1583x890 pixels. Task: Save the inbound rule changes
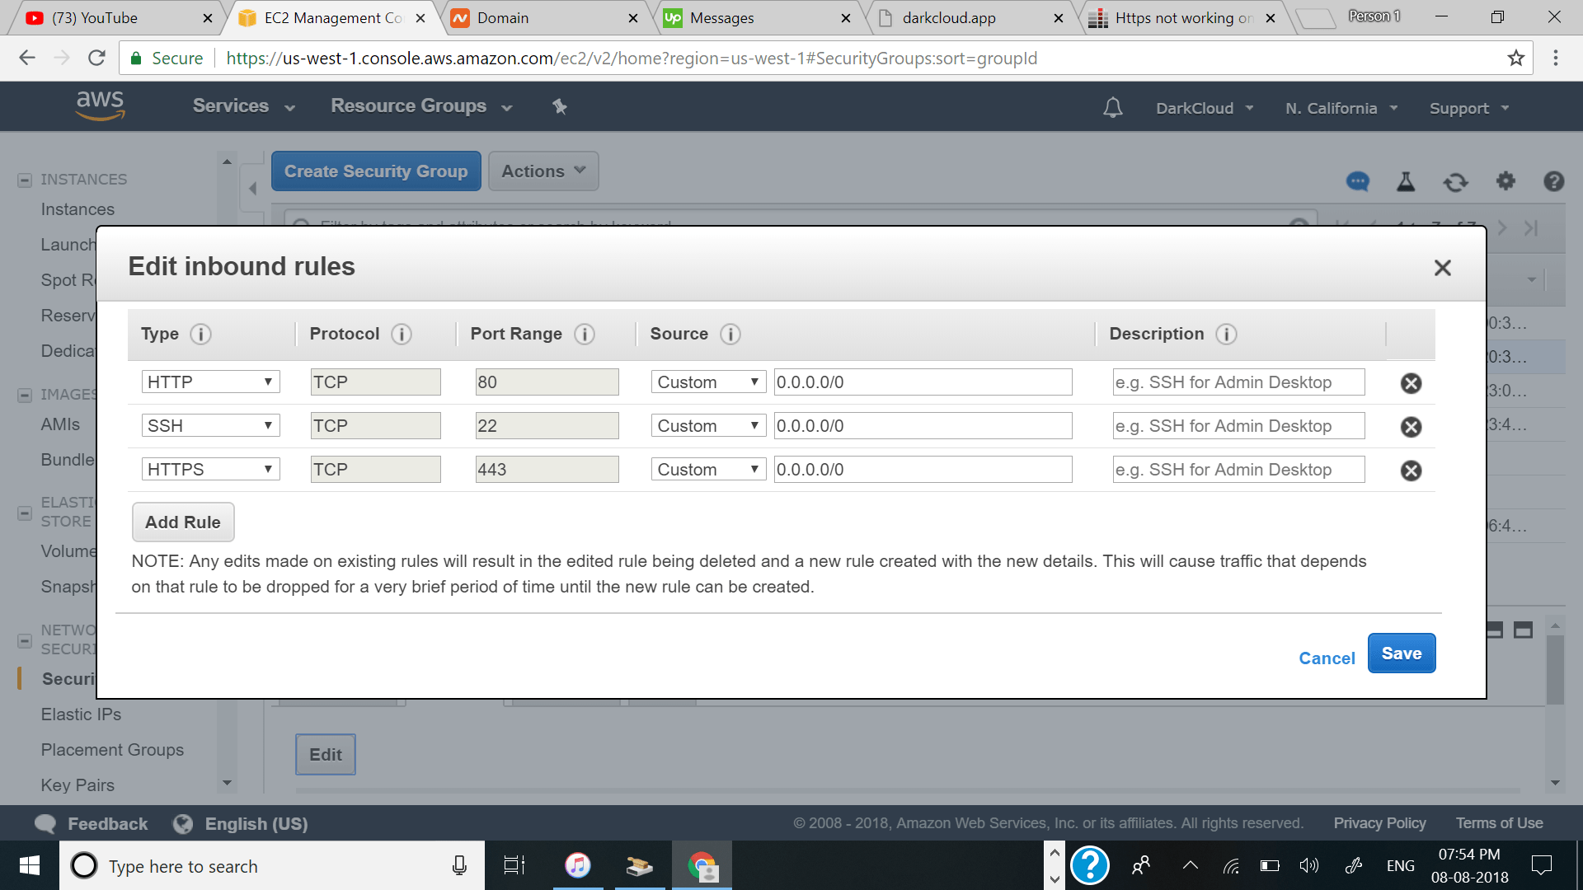1401,653
